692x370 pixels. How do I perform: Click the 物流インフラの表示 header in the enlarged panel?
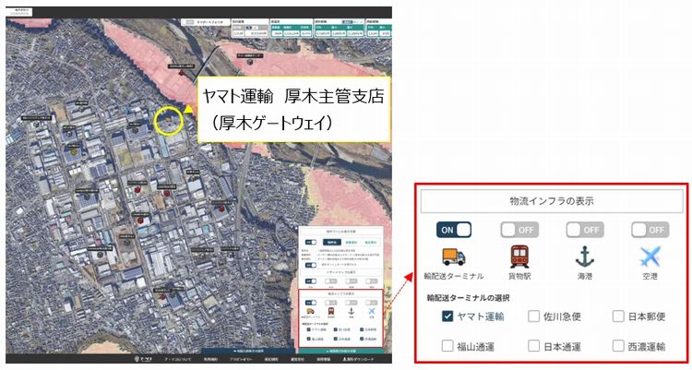[x=552, y=201]
